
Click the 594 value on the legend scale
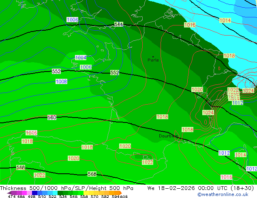[x=116, y=196]
